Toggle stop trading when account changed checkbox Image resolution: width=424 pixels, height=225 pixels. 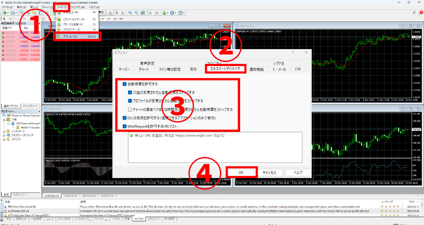click(x=130, y=92)
